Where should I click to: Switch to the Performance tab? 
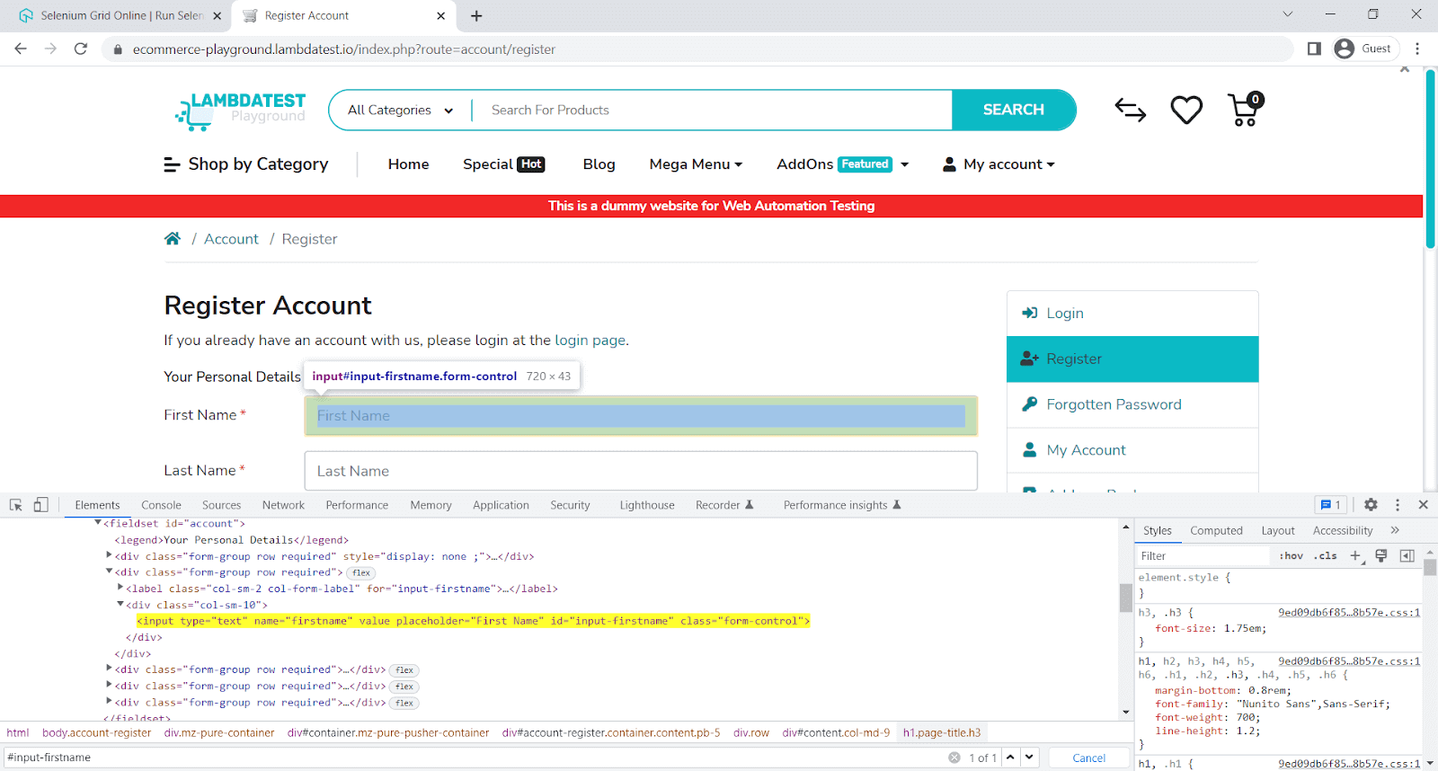357,505
